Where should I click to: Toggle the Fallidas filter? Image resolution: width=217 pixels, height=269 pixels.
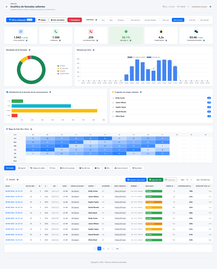[42, 20]
